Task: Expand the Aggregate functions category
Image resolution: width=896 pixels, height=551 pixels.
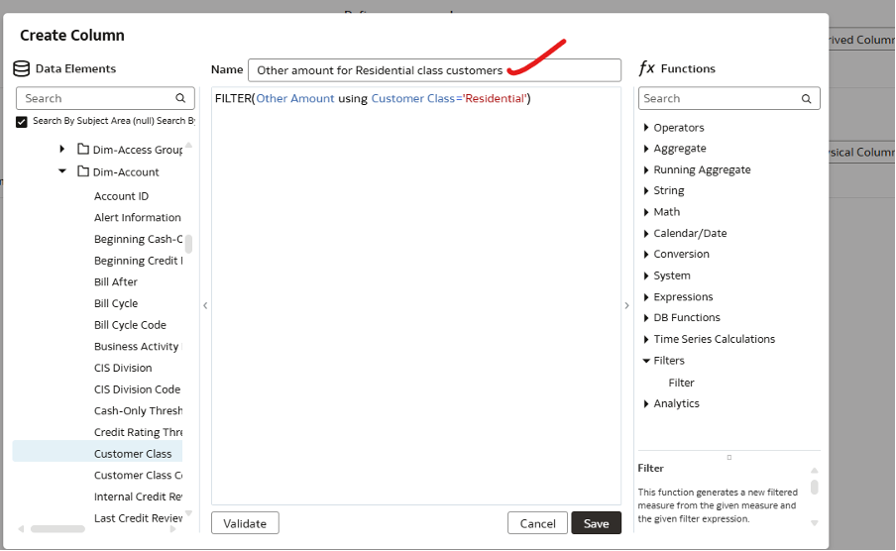Action: 646,149
